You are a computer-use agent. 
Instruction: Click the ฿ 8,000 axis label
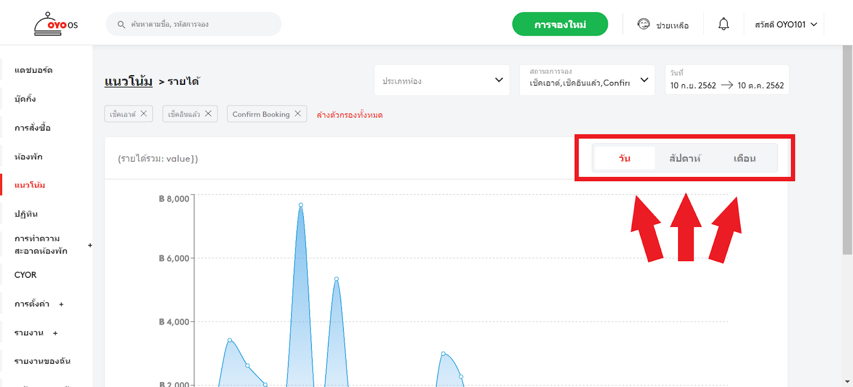[x=174, y=199]
